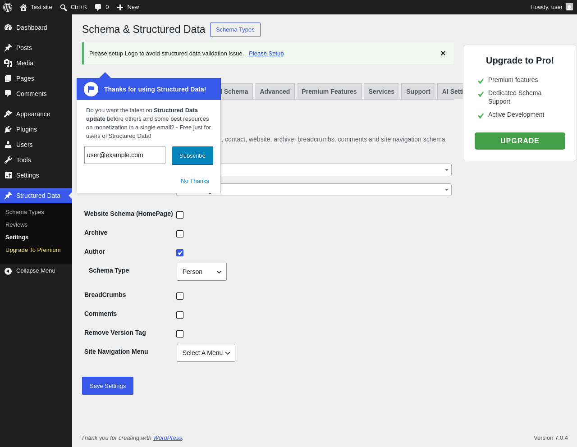Click the Schema Types button near title
577x447 pixels.
coord(235,30)
